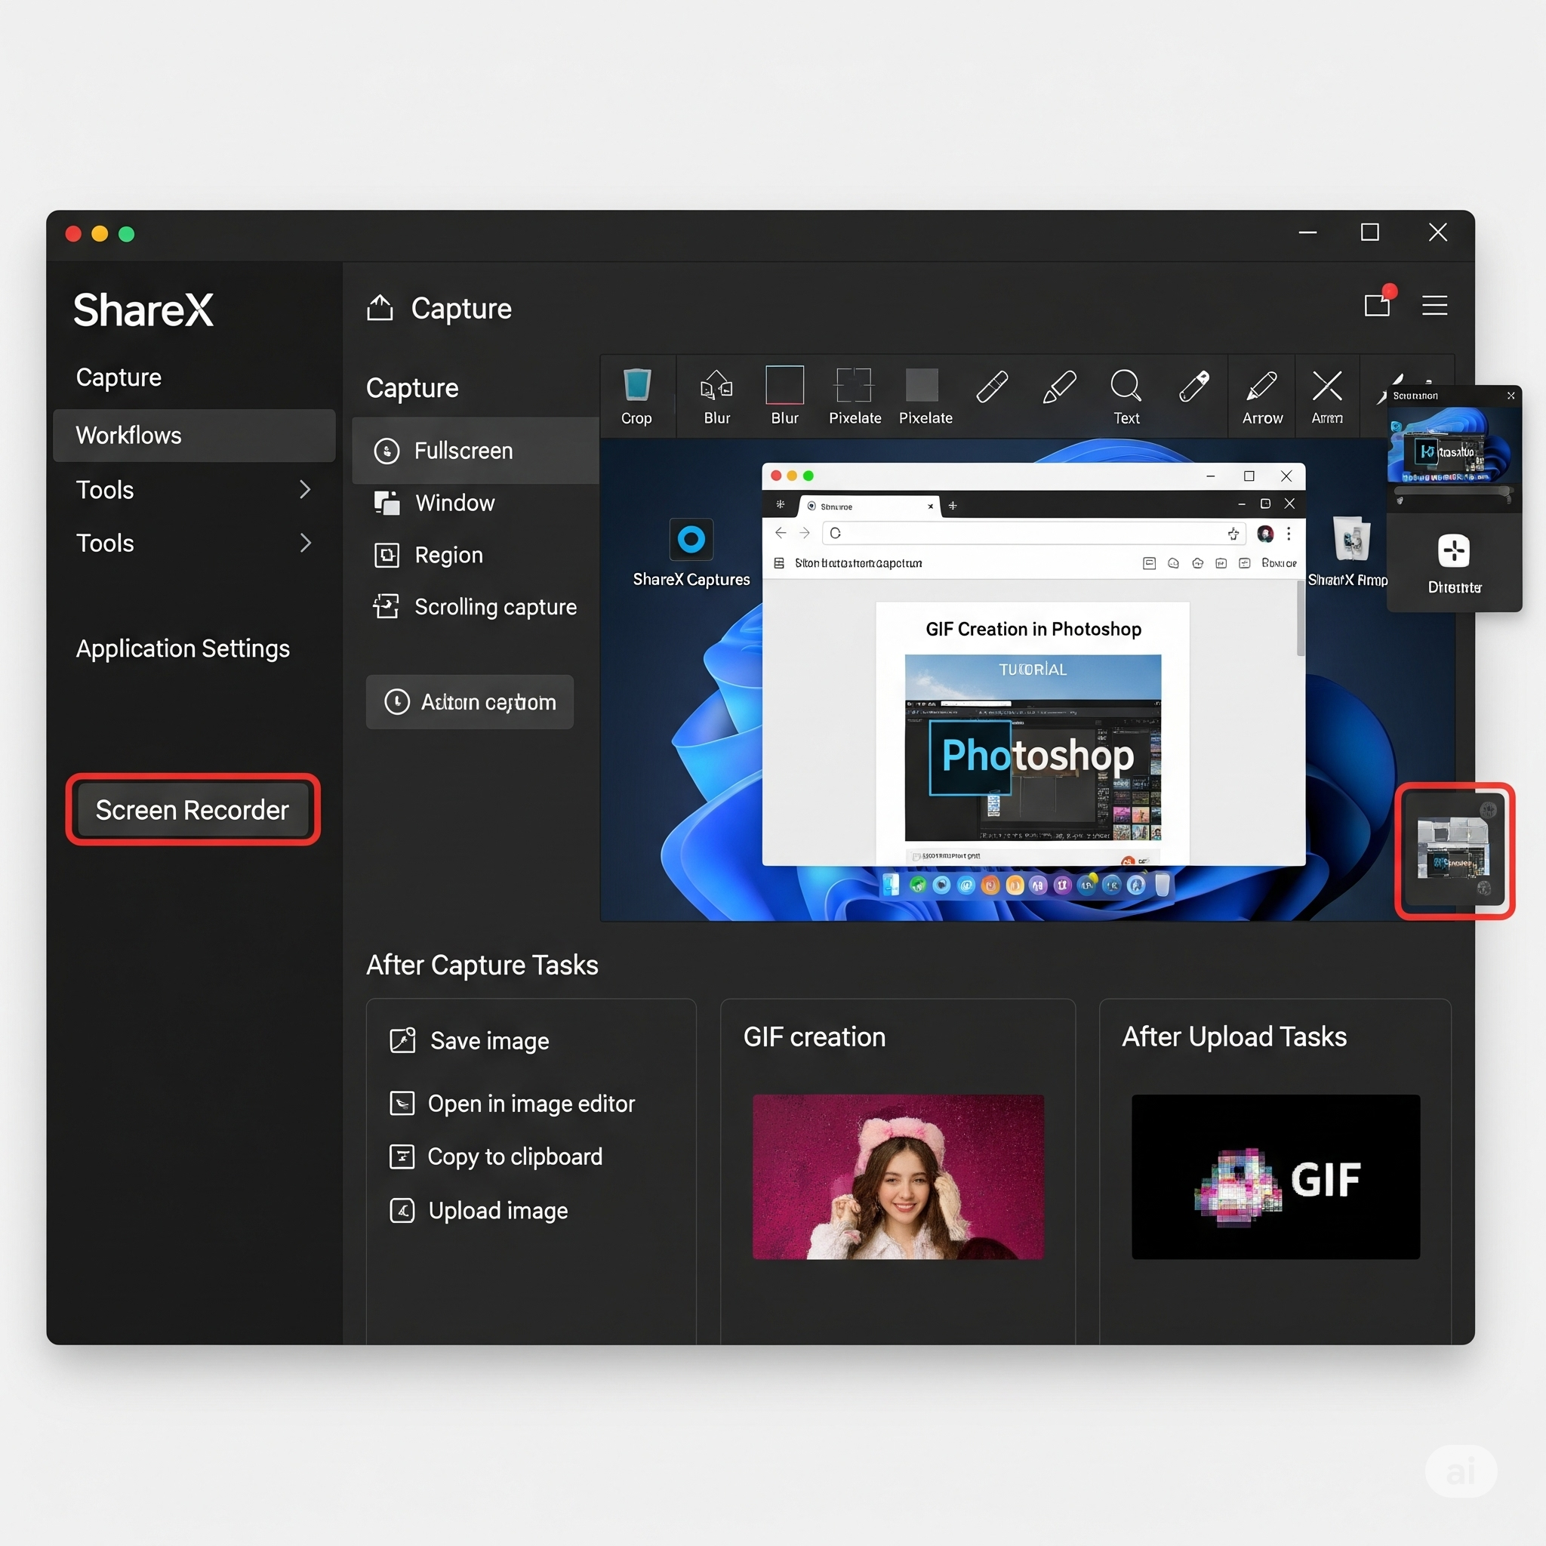The image size is (1546, 1546).
Task: Click the Text magnifier tool icon
Action: [x=1125, y=386]
